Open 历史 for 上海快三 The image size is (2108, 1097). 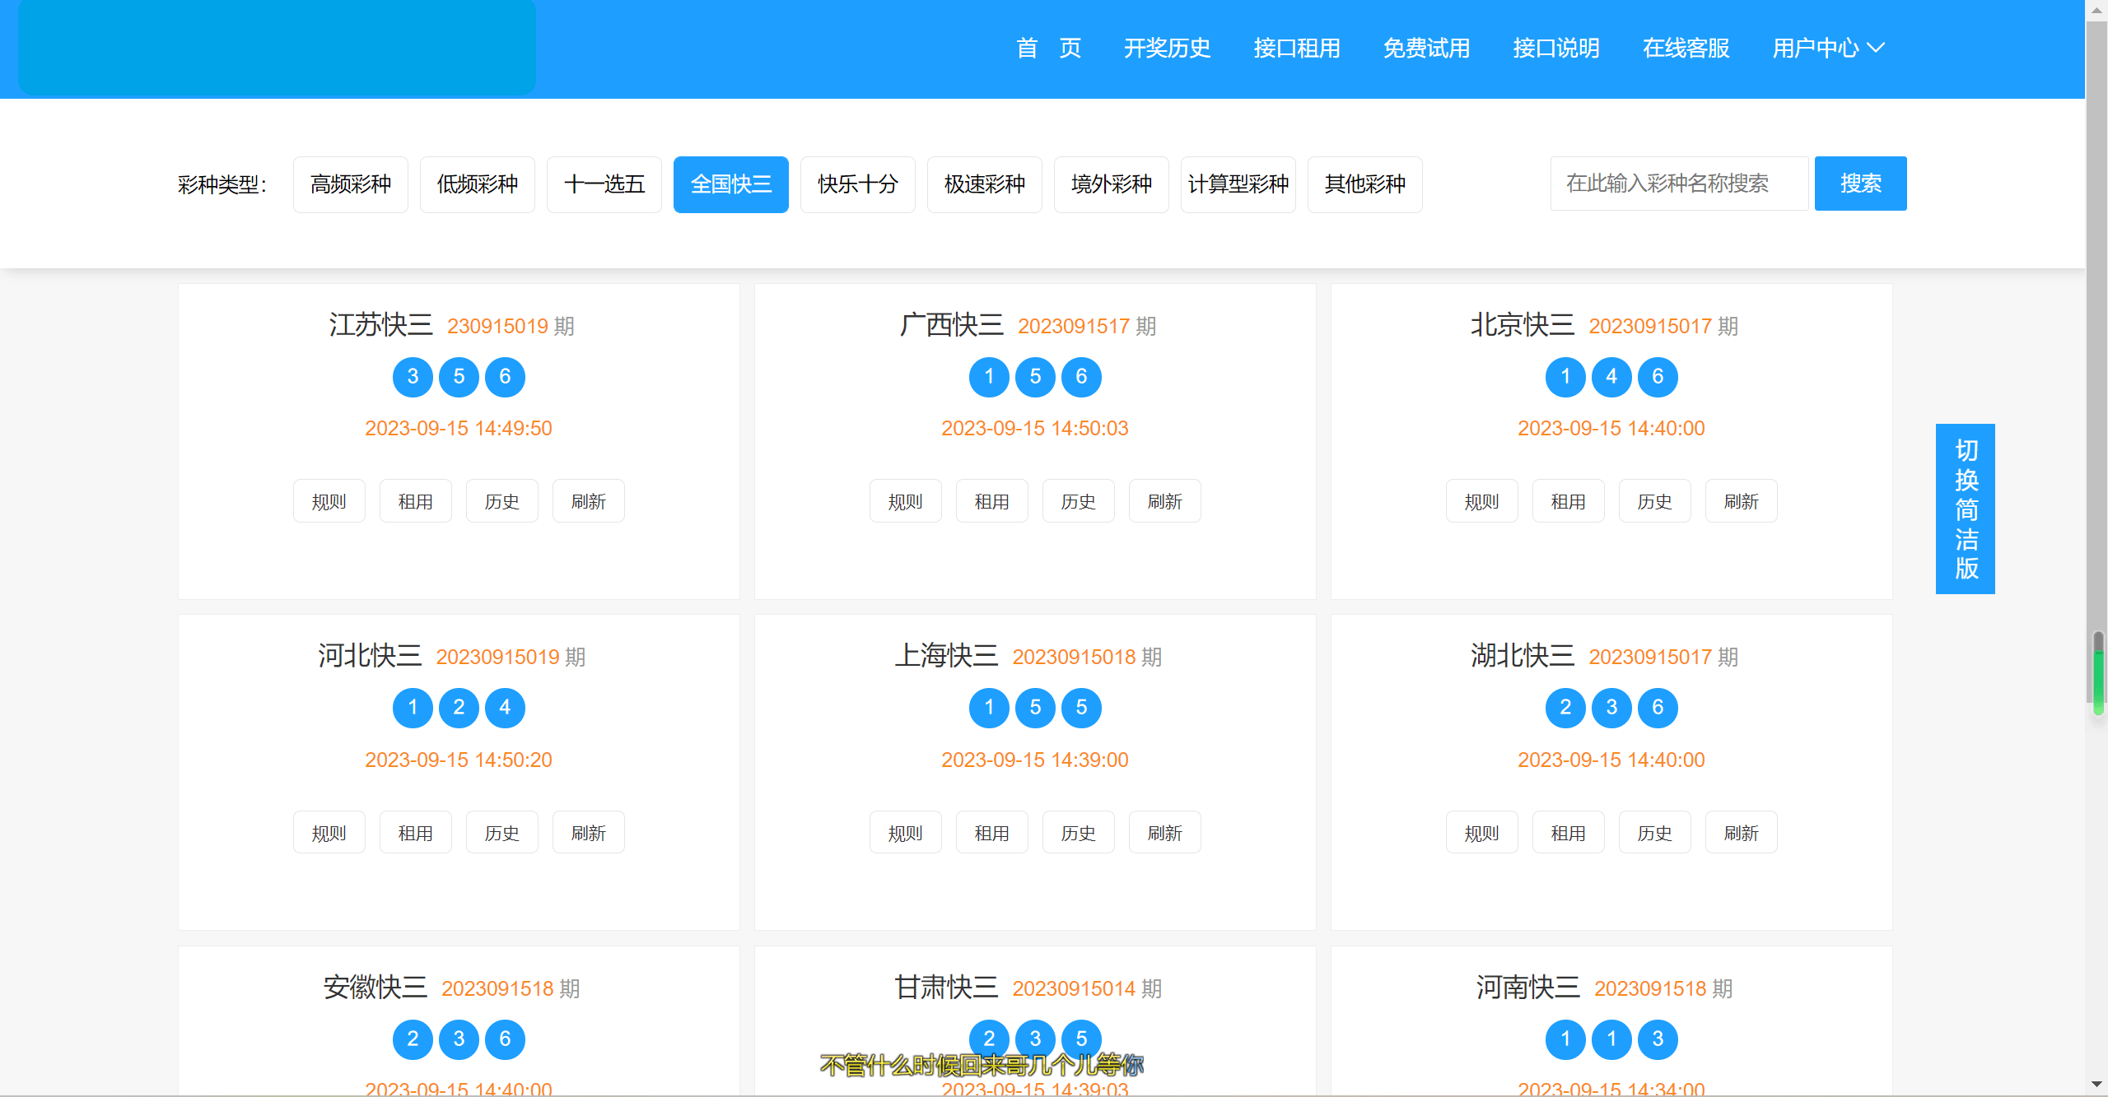point(1079,833)
